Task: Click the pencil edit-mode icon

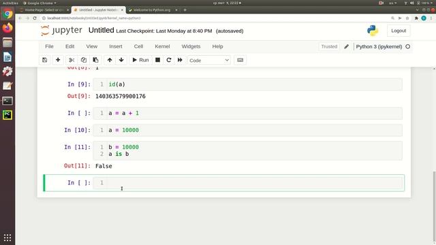Action: pyautogui.click(x=346, y=47)
